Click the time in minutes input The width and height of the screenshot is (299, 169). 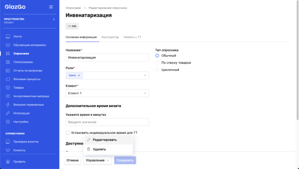[x=107, y=122]
